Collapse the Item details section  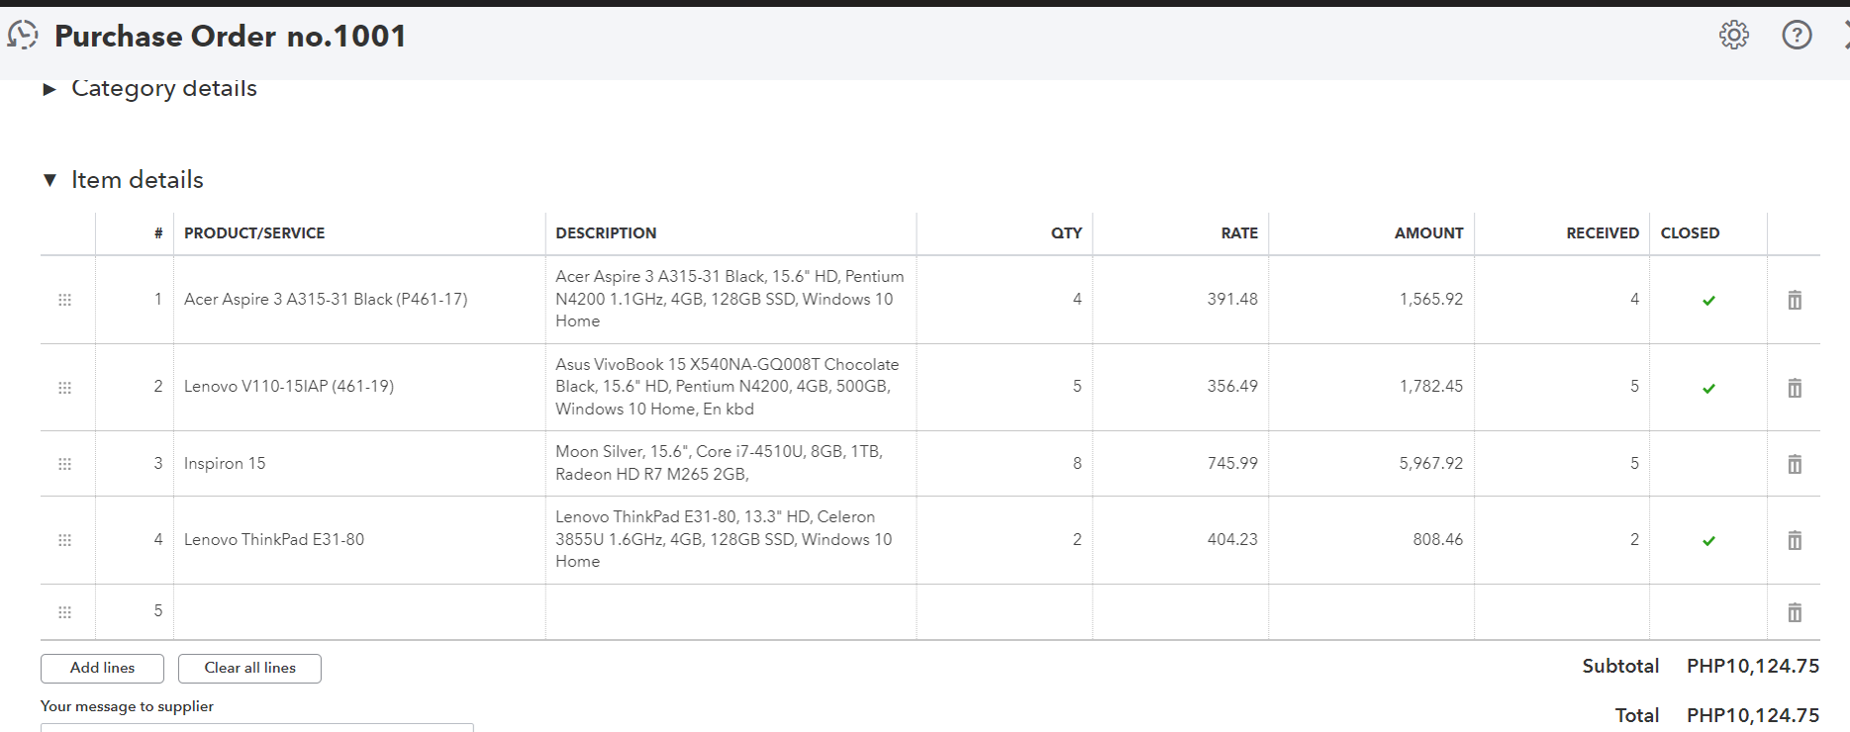coord(49,180)
